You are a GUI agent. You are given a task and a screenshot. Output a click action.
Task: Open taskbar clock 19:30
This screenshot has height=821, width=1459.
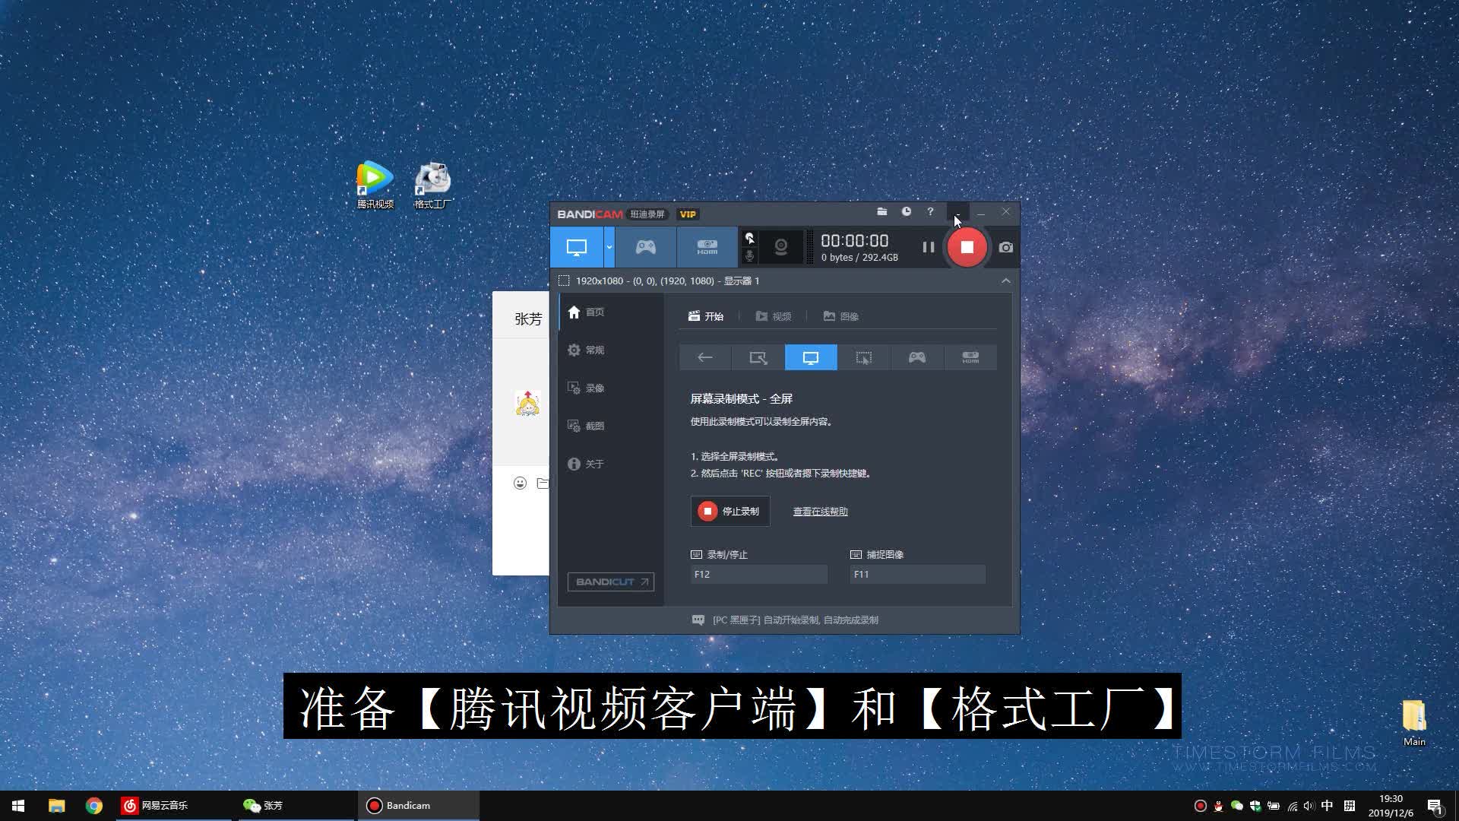1391,806
